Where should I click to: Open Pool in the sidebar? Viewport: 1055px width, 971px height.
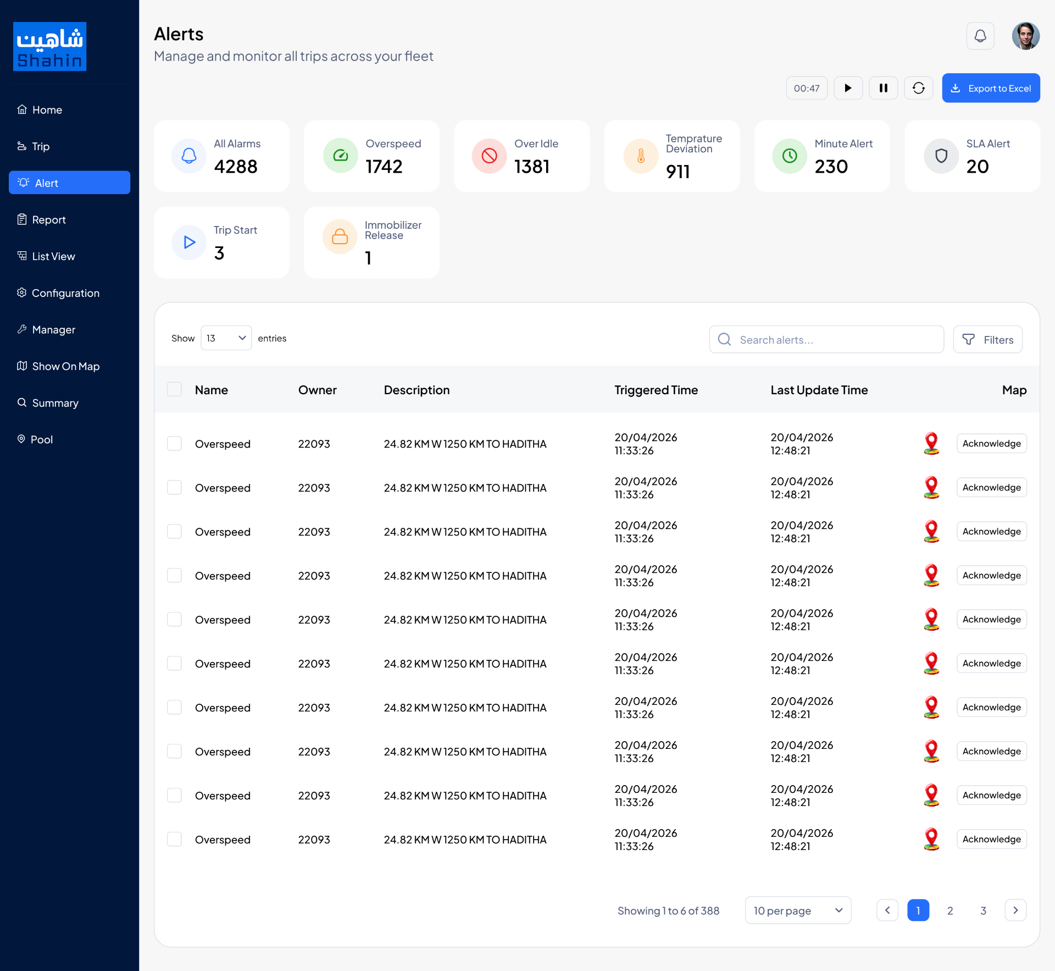click(x=69, y=439)
